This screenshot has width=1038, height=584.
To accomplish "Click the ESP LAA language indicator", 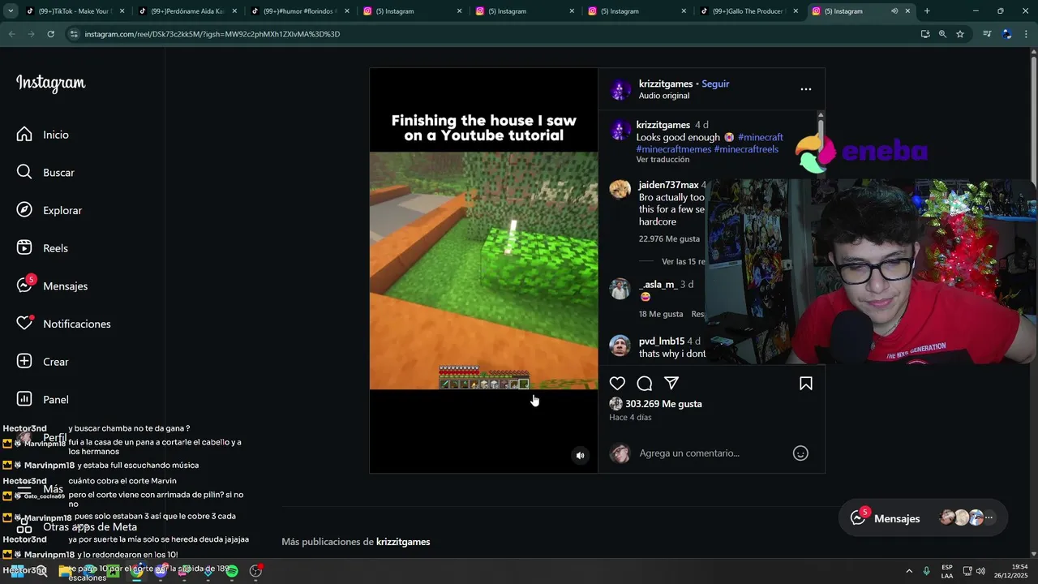I will click(x=947, y=571).
